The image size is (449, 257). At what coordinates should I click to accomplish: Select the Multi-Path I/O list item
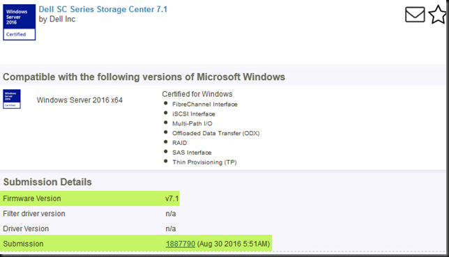[x=192, y=124]
